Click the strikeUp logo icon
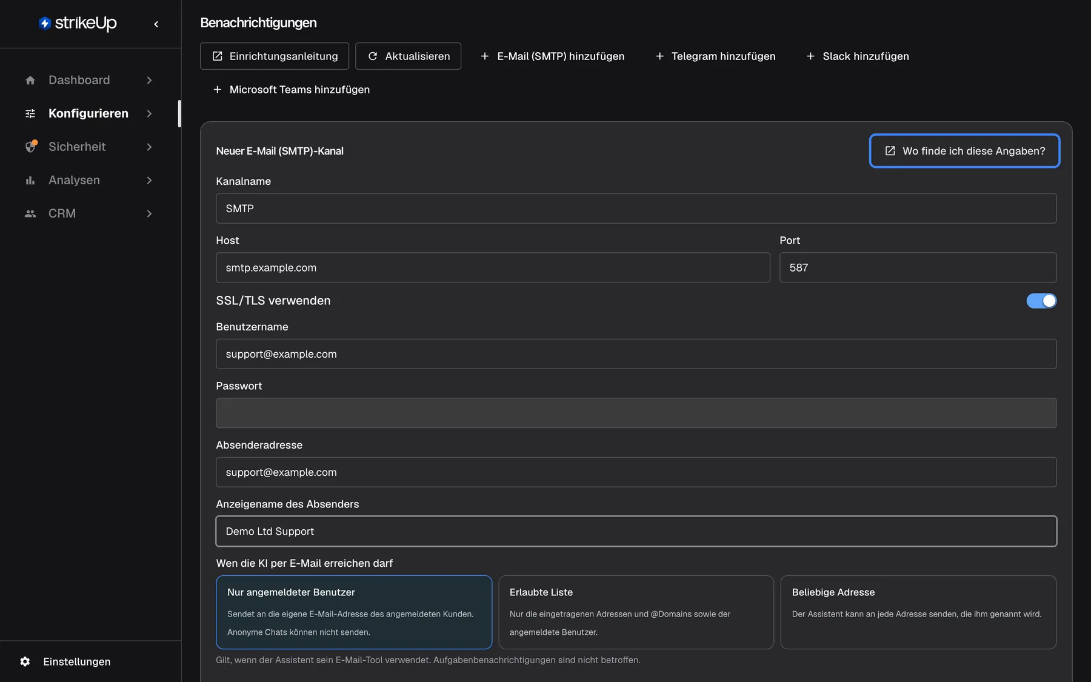Image resolution: width=1091 pixels, height=682 pixels. click(x=45, y=23)
